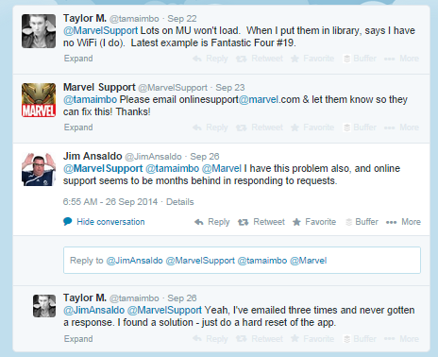Open Jim Ansaldo's profile picture
The image size is (438, 357).
(39, 169)
